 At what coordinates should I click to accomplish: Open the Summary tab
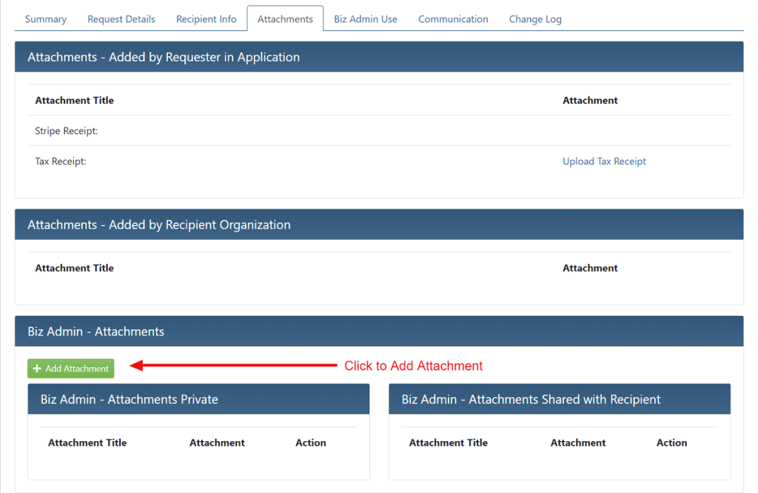(46, 19)
